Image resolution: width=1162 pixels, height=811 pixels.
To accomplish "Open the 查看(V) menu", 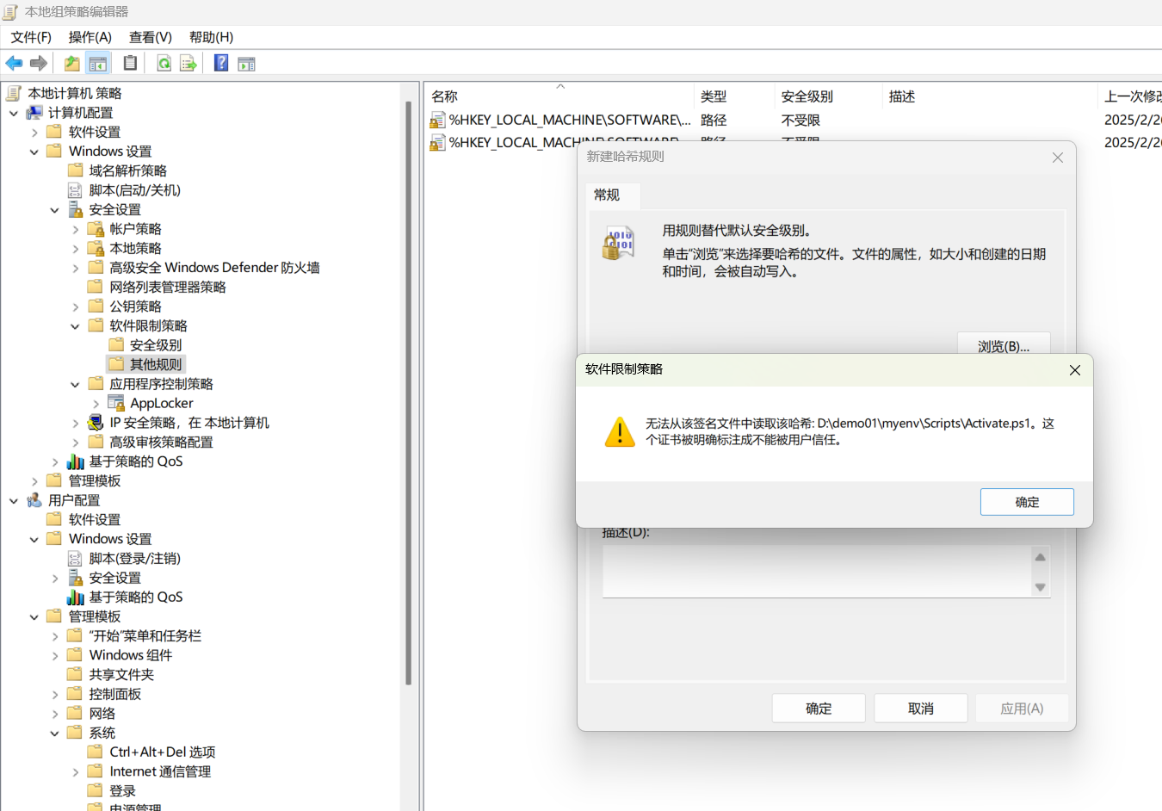I will 151,37.
